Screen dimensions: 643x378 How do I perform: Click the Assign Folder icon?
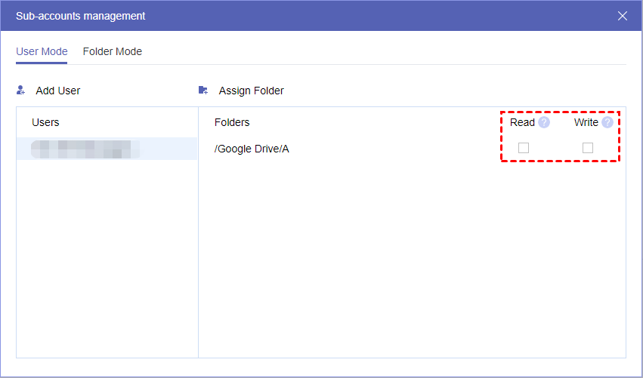(203, 91)
